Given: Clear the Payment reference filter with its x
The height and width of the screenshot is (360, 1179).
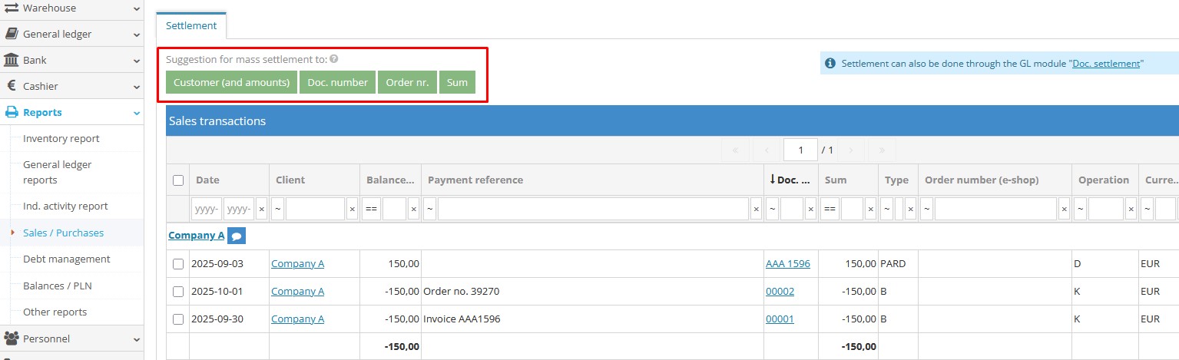Looking at the screenshot, I should 756,209.
